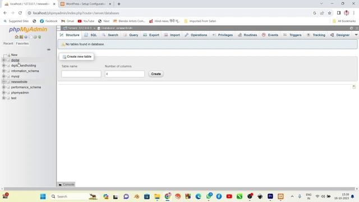Click the Create button
The height and width of the screenshot is (202, 359).
(156, 74)
